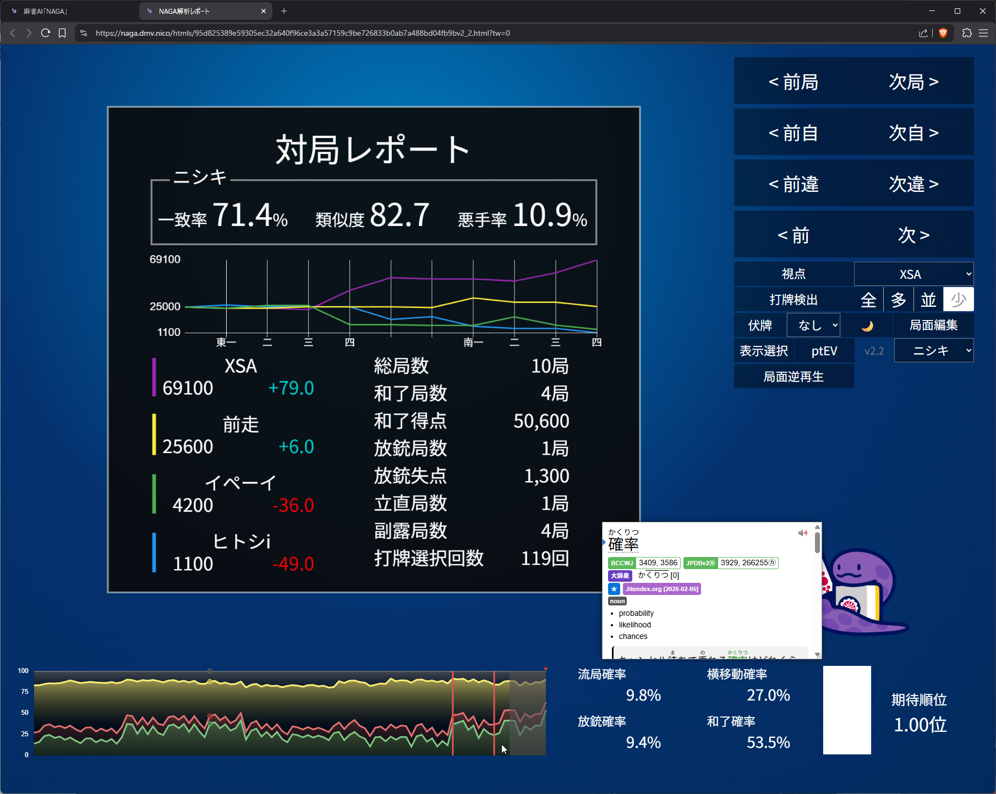Select 多 discard detection level

899,300
